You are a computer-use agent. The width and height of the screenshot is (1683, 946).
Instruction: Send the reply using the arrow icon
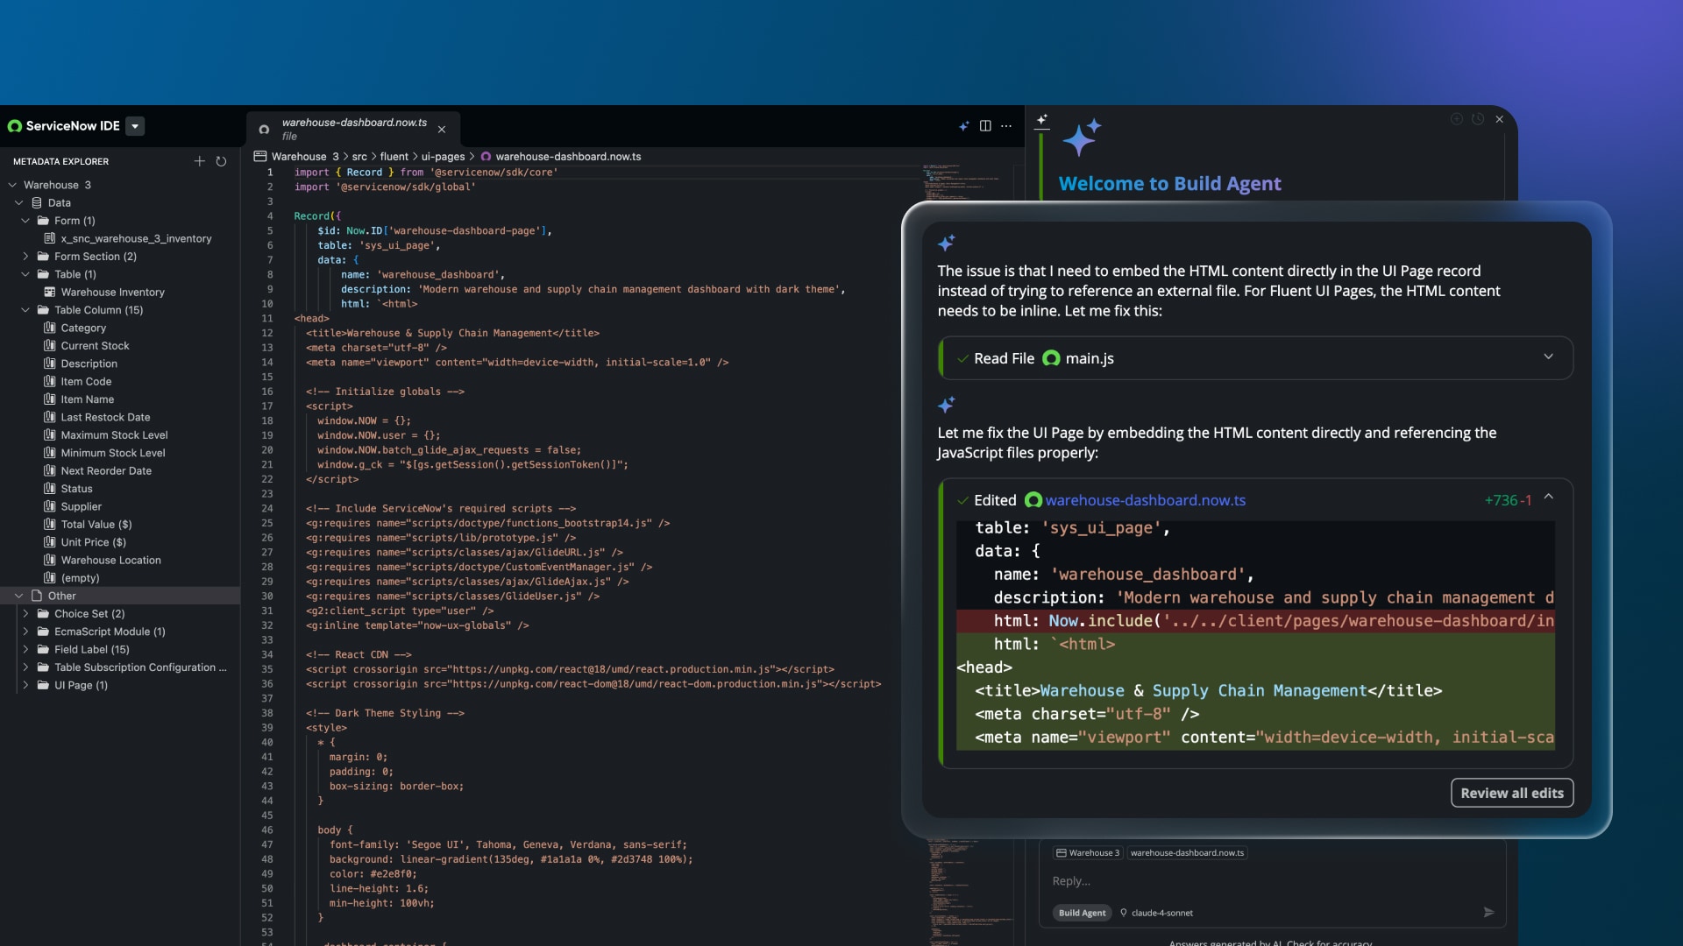(x=1488, y=912)
